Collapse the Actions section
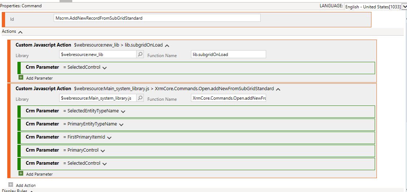 (x=20, y=32)
